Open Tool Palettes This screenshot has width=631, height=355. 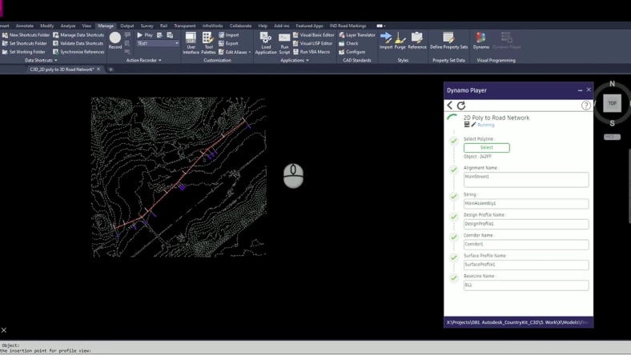click(208, 43)
